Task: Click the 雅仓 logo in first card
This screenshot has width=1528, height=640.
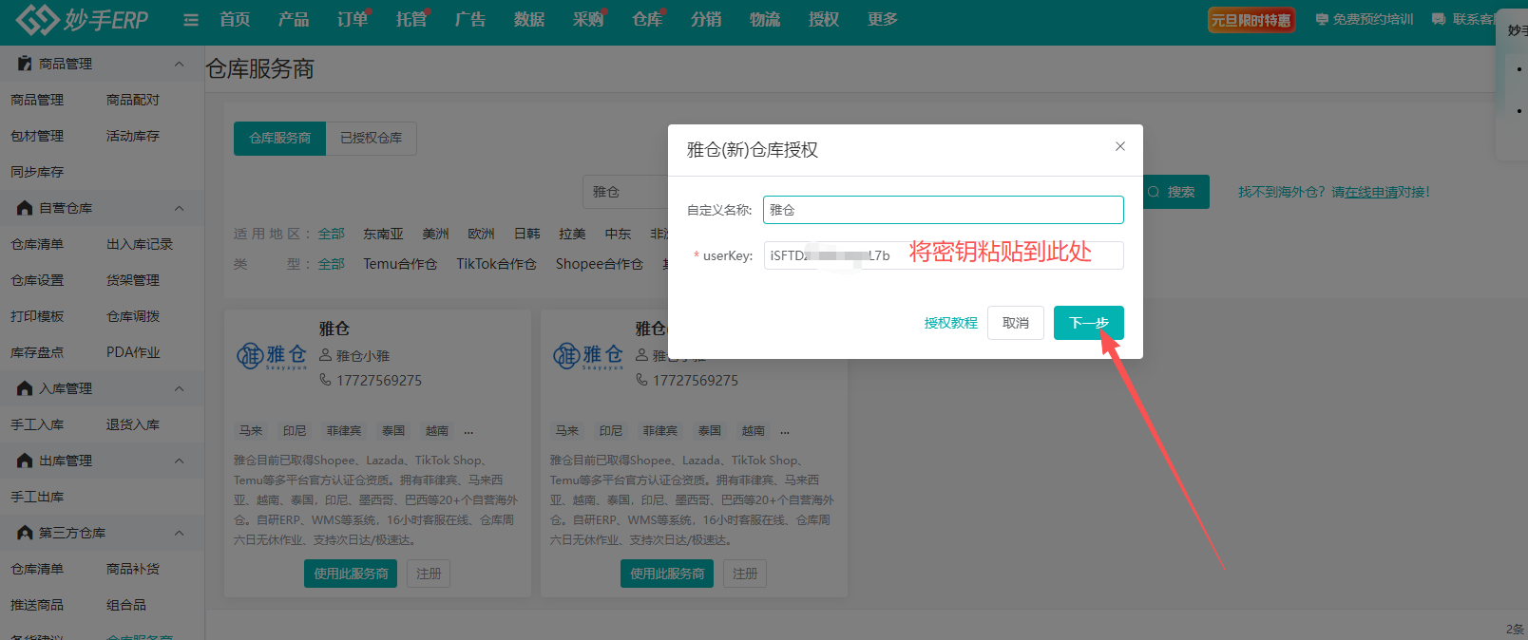Action: [x=272, y=356]
